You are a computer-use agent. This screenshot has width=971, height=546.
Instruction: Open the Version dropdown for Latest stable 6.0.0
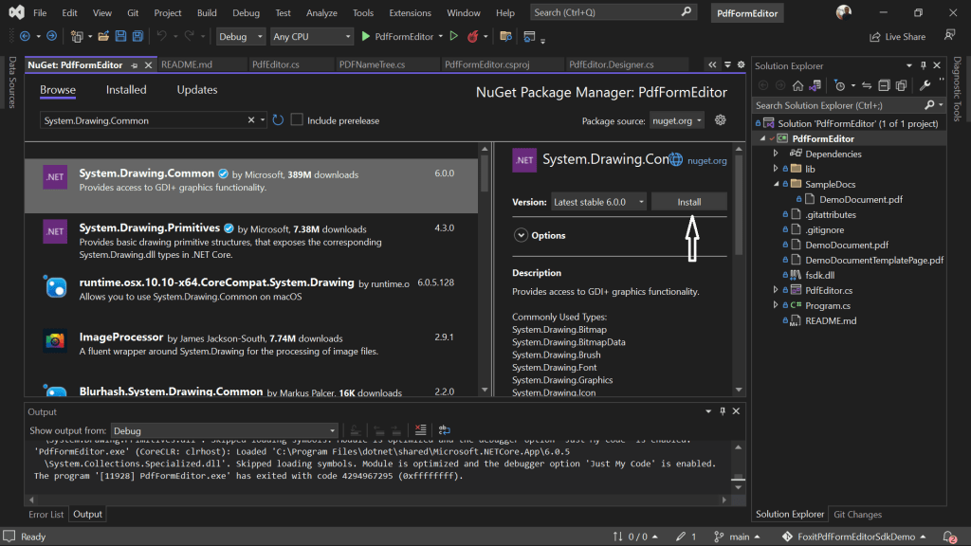(598, 202)
